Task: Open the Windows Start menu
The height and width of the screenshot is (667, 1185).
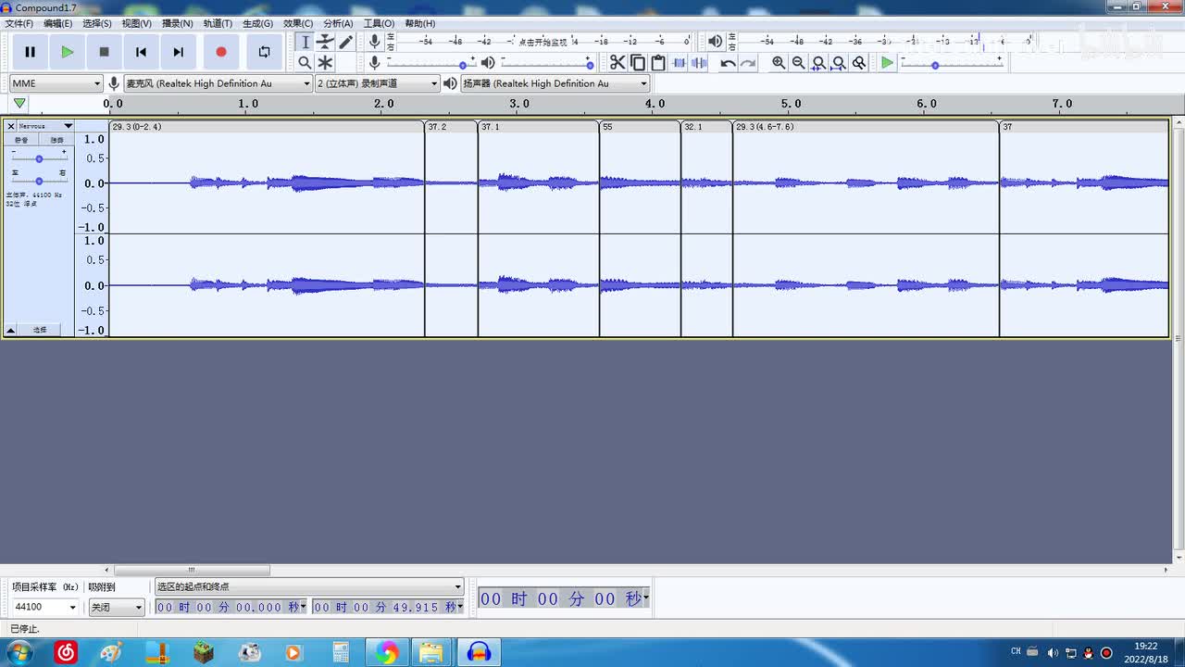Action: point(19,653)
